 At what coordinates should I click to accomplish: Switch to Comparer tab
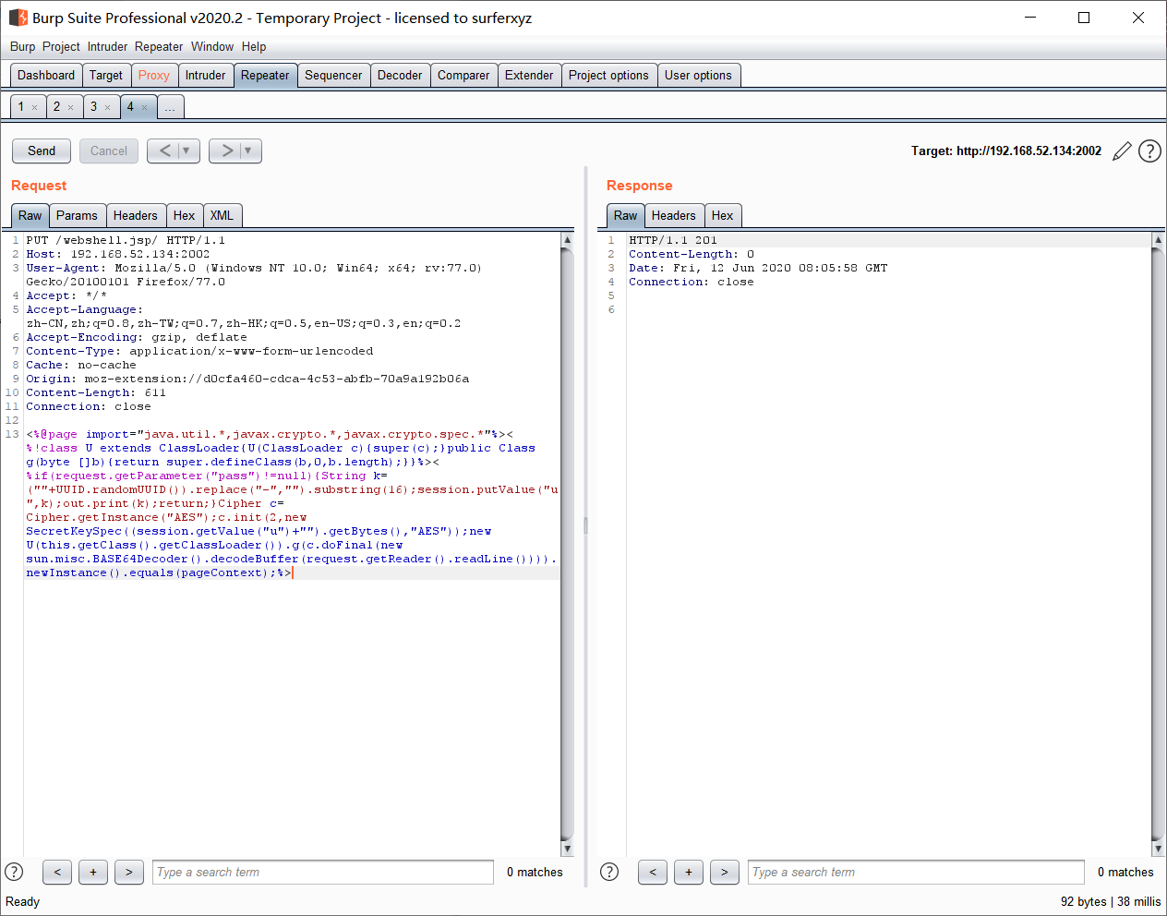(x=463, y=76)
